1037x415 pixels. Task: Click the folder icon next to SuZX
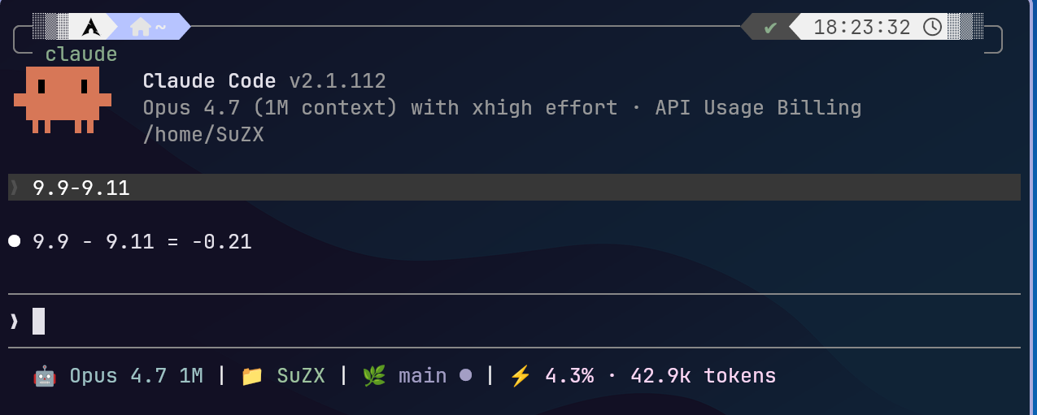252,376
